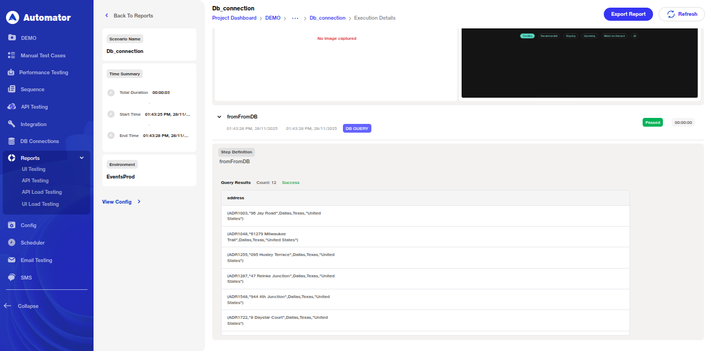The height and width of the screenshot is (351, 711).
Task: Click the Performance Testing robot icon
Action: coord(11,72)
